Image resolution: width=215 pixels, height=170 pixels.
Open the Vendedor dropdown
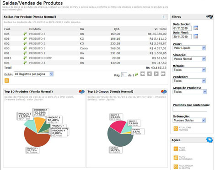click(189, 81)
